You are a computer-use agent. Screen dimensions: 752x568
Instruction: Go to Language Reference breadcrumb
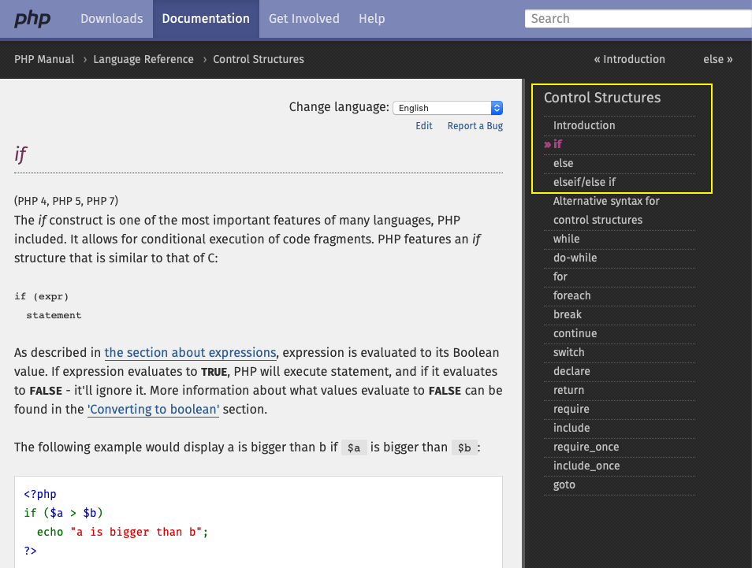click(x=143, y=59)
